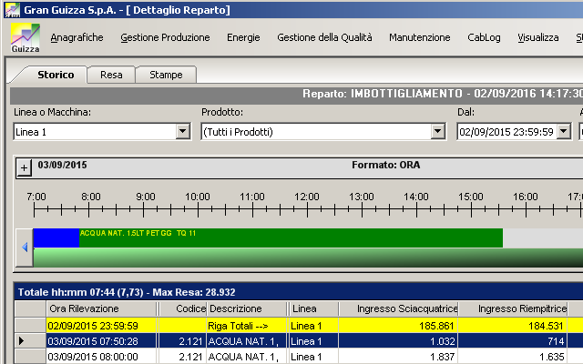Switch to the Resa tab
The width and height of the screenshot is (583, 364).
112,75
